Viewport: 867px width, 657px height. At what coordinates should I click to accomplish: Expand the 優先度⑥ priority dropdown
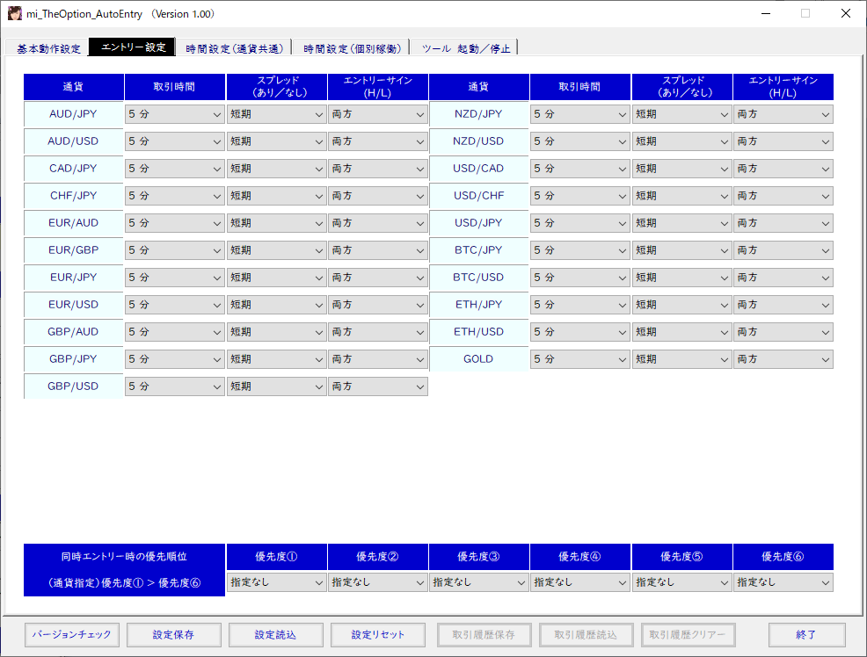pyautogui.click(x=783, y=581)
